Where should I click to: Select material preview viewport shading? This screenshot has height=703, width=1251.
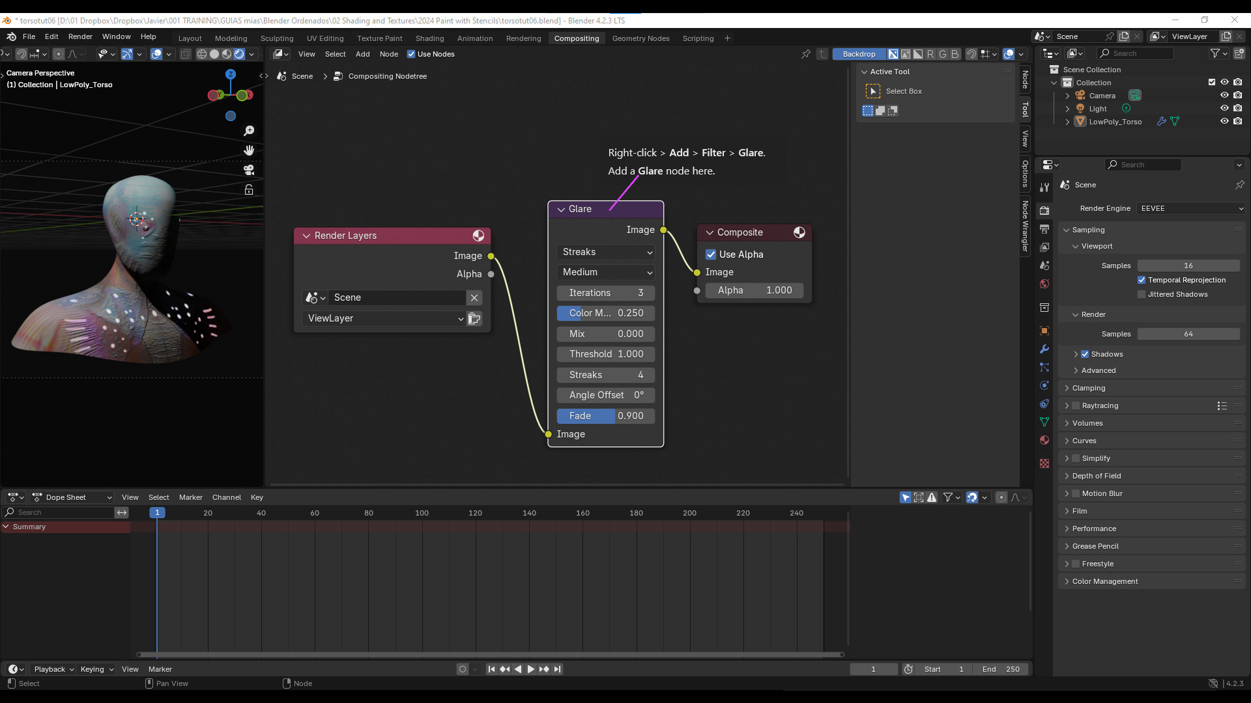227,54
